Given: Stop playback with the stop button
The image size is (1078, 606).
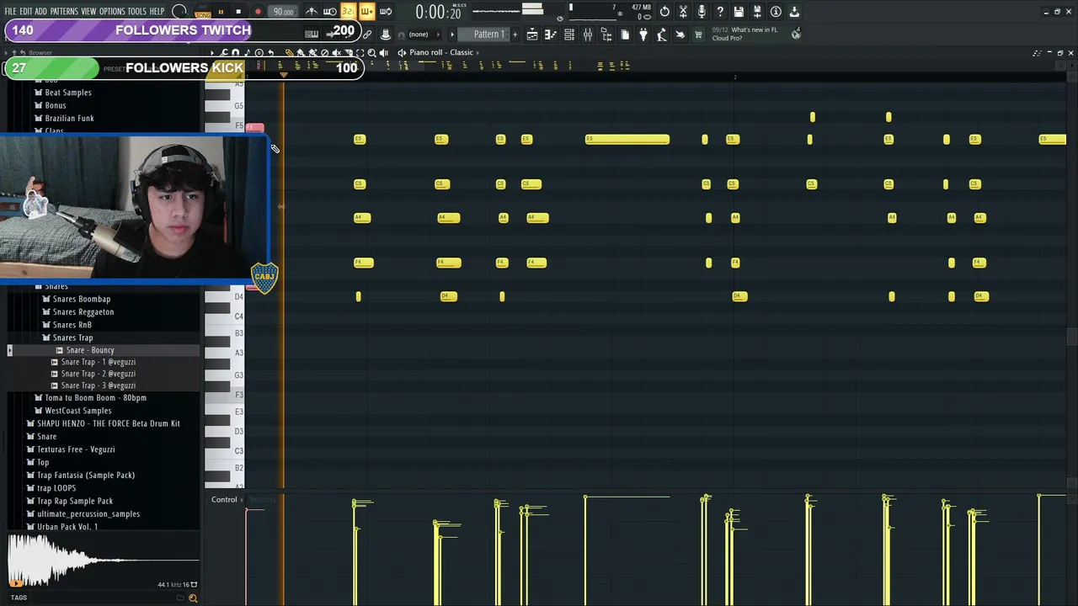Looking at the screenshot, I should click(238, 12).
